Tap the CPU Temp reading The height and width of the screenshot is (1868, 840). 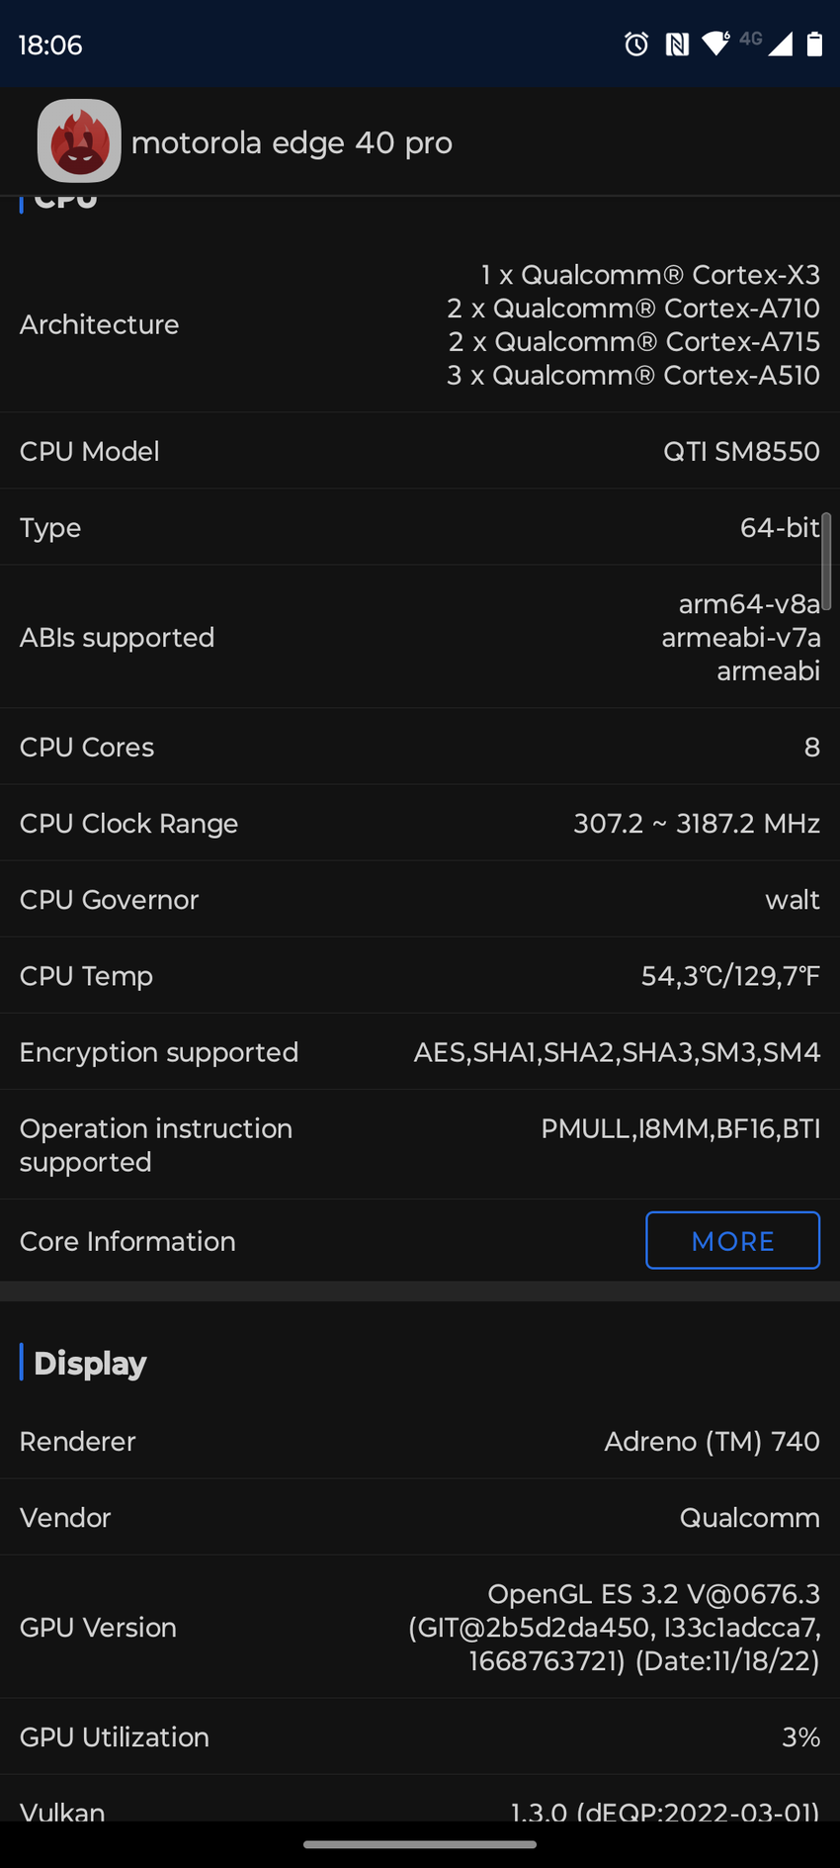(x=730, y=976)
